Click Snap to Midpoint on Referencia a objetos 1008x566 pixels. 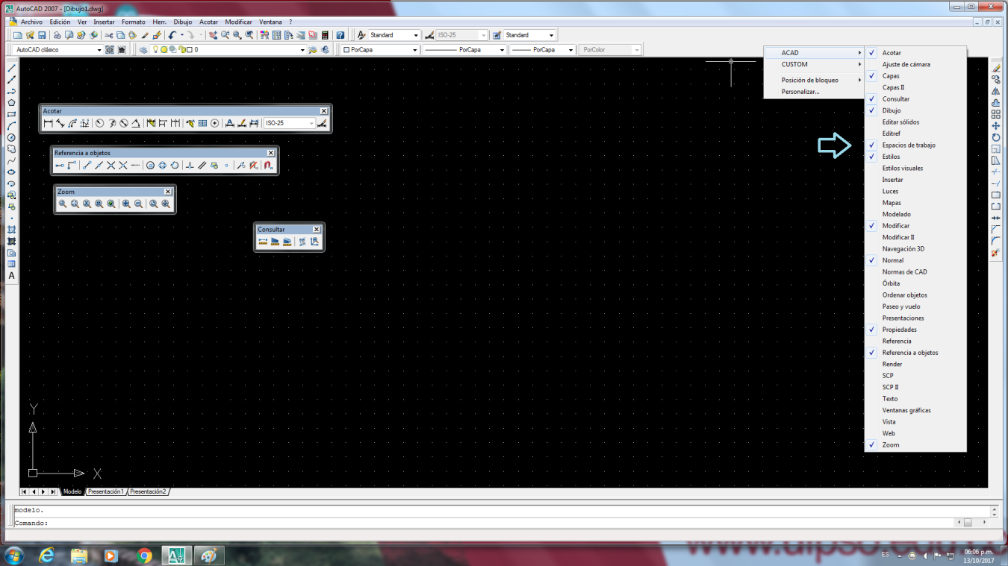(99, 165)
